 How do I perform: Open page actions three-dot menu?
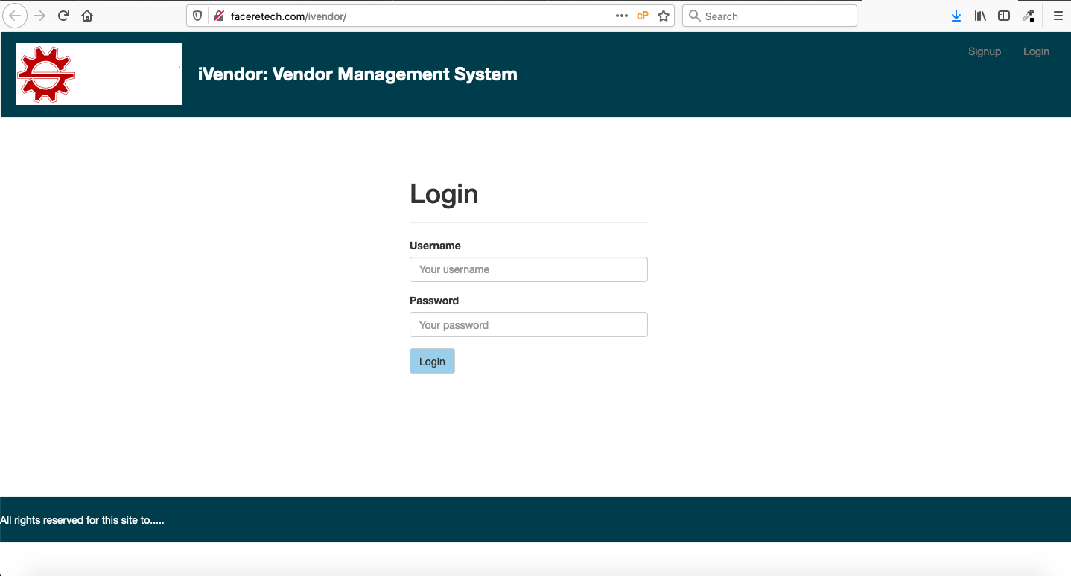(622, 16)
